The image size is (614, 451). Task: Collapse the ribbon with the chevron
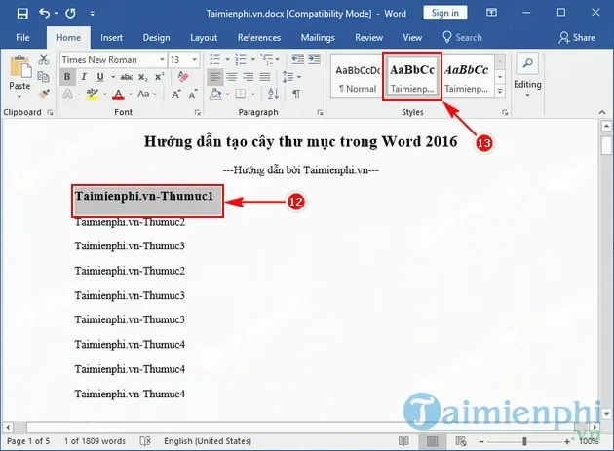point(602,112)
